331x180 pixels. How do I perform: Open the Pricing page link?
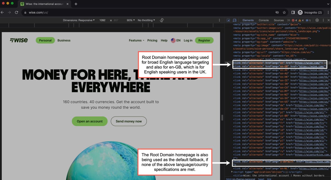[x=152, y=40]
